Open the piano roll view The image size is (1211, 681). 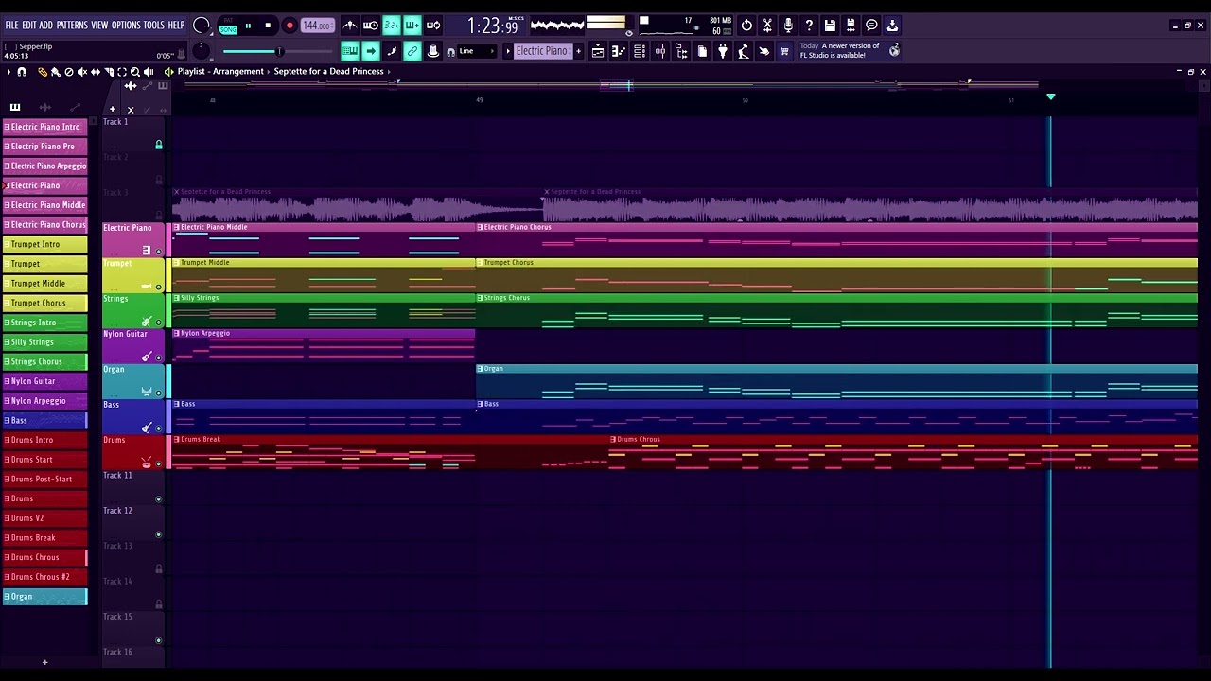pyautogui.click(x=619, y=51)
